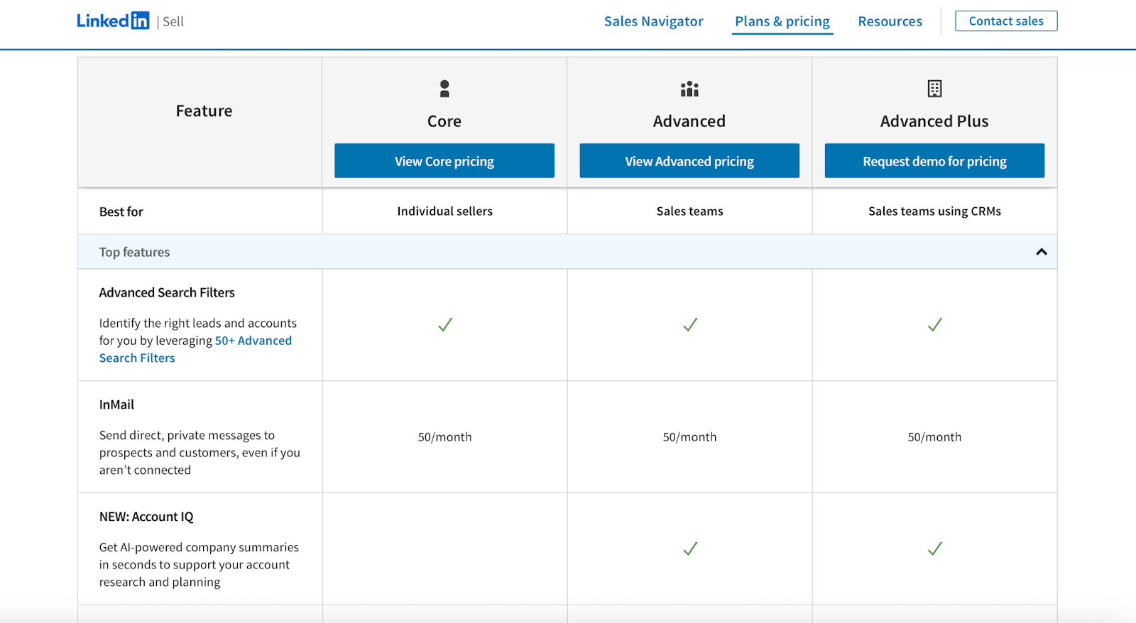
Task: Click Request demo for pricing button
Action: [x=934, y=161]
